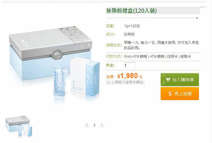Click the silver lid of the large gift box
Image resolution: width=212 pixels, height=143 pixels.
coord(50,43)
